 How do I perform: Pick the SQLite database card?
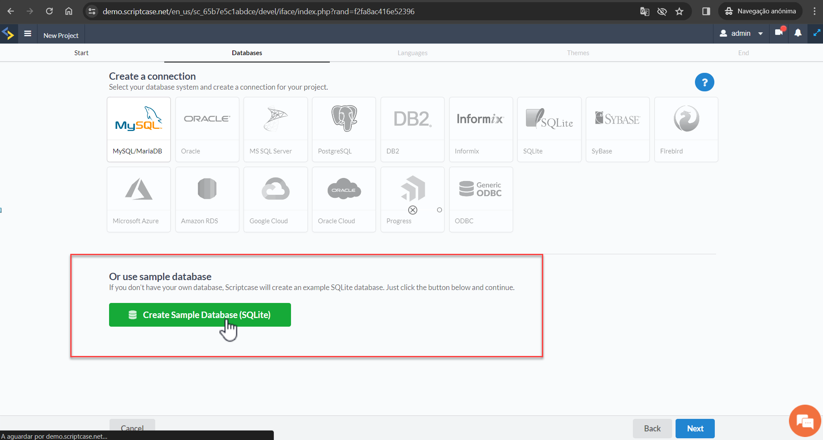[x=549, y=129]
